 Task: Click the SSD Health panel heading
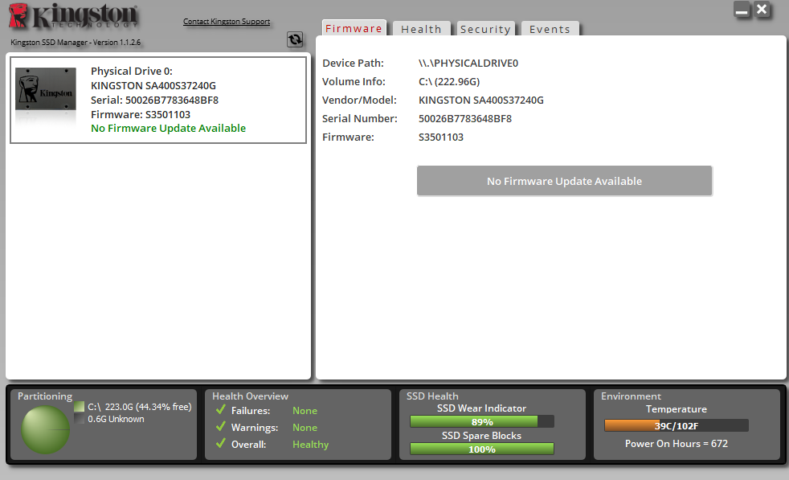coord(432,396)
